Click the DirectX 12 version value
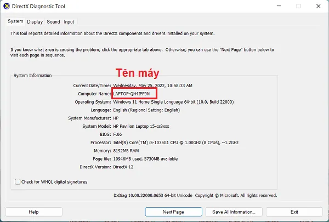The height and width of the screenshot is (222, 329). [123, 166]
